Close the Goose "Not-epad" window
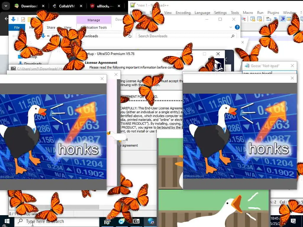This screenshot has height=227, width=303. coord(292,66)
